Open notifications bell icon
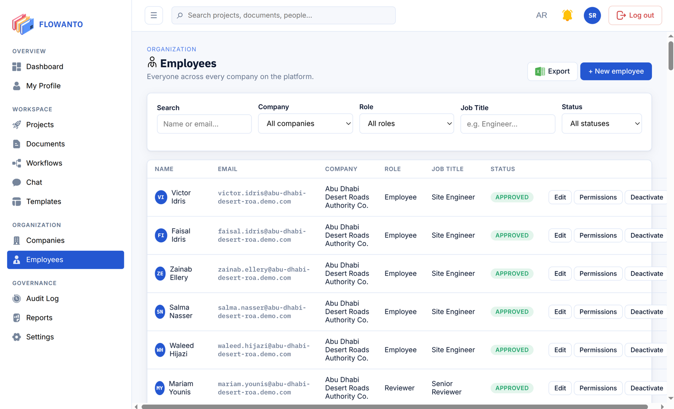This screenshot has width=674, height=409. pyautogui.click(x=567, y=16)
